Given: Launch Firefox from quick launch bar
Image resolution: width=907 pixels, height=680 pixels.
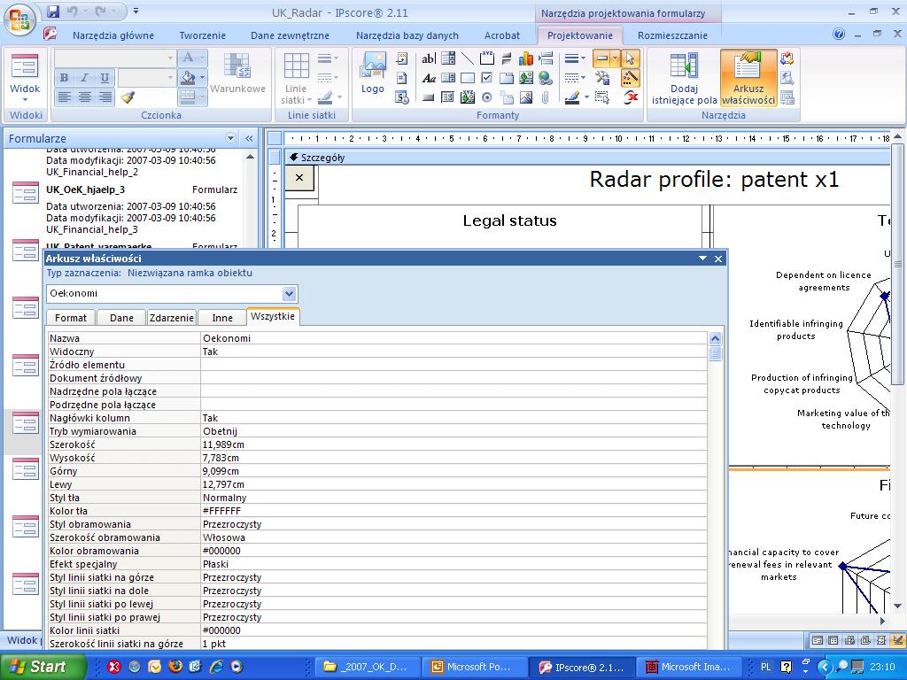Looking at the screenshot, I should [175, 667].
